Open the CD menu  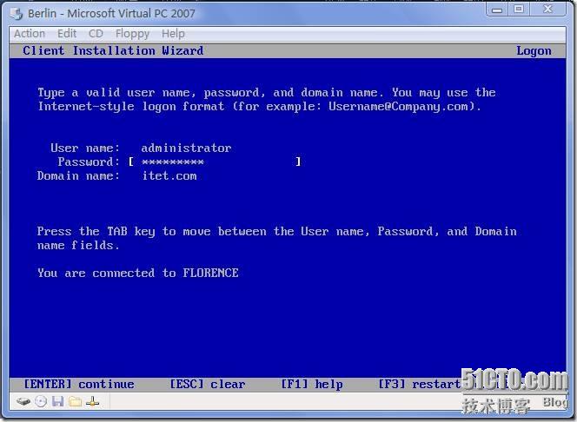pos(96,34)
